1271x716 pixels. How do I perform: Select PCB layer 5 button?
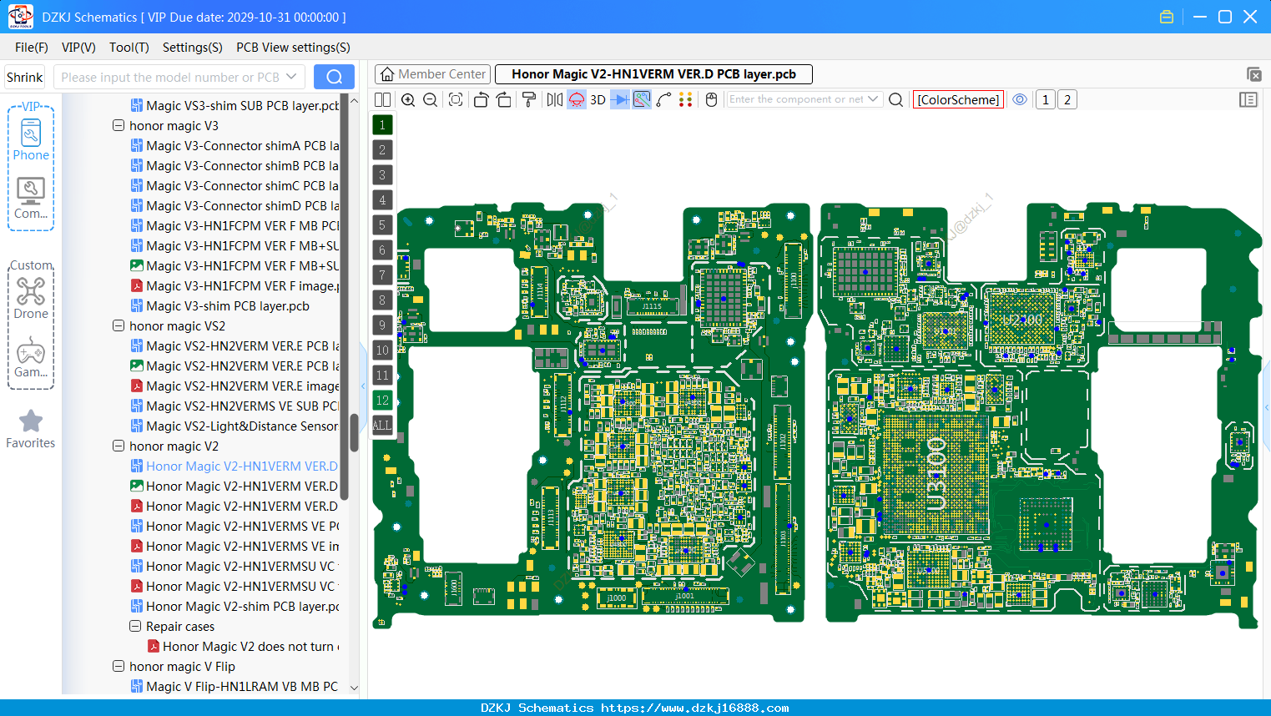tap(382, 225)
